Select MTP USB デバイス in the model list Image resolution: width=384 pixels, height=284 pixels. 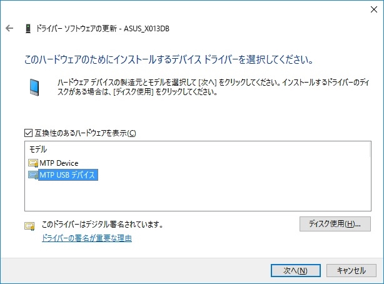pyautogui.click(x=67, y=175)
